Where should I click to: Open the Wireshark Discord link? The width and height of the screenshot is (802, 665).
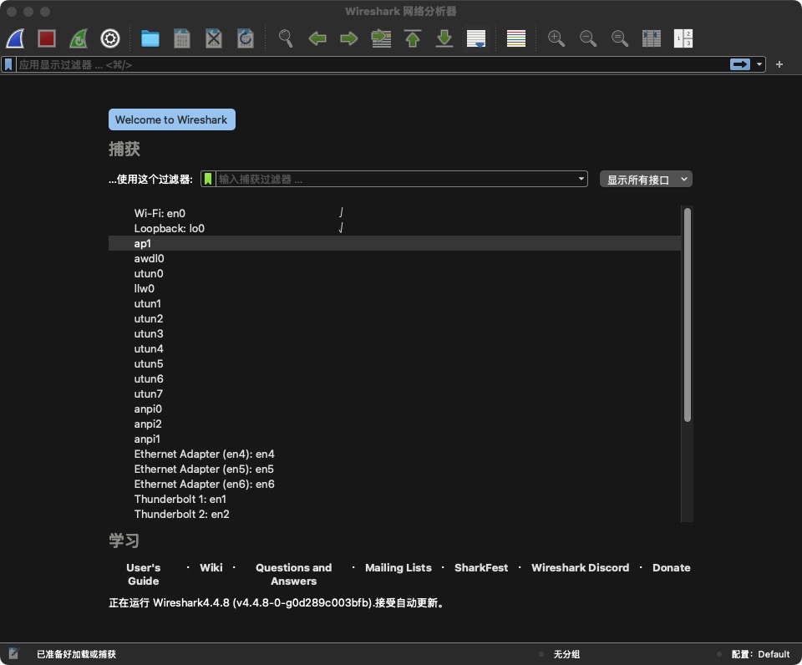580,567
